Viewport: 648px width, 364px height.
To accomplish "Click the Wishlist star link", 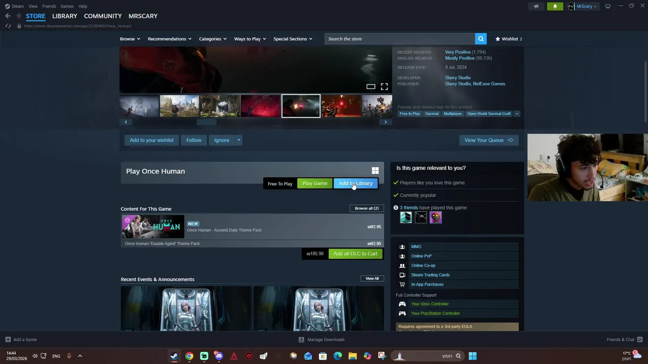I will click(x=508, y=39).
